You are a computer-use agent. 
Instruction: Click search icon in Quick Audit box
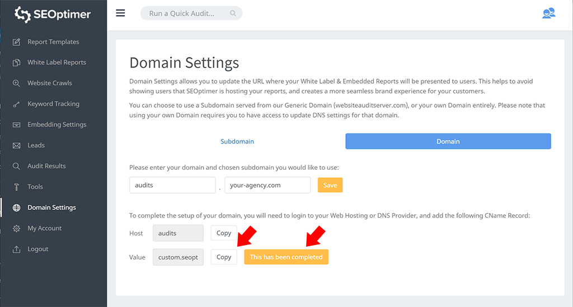tap(233, 13)
